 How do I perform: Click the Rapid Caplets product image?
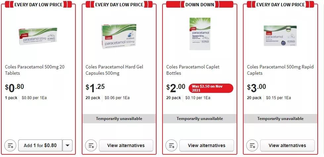280,36
